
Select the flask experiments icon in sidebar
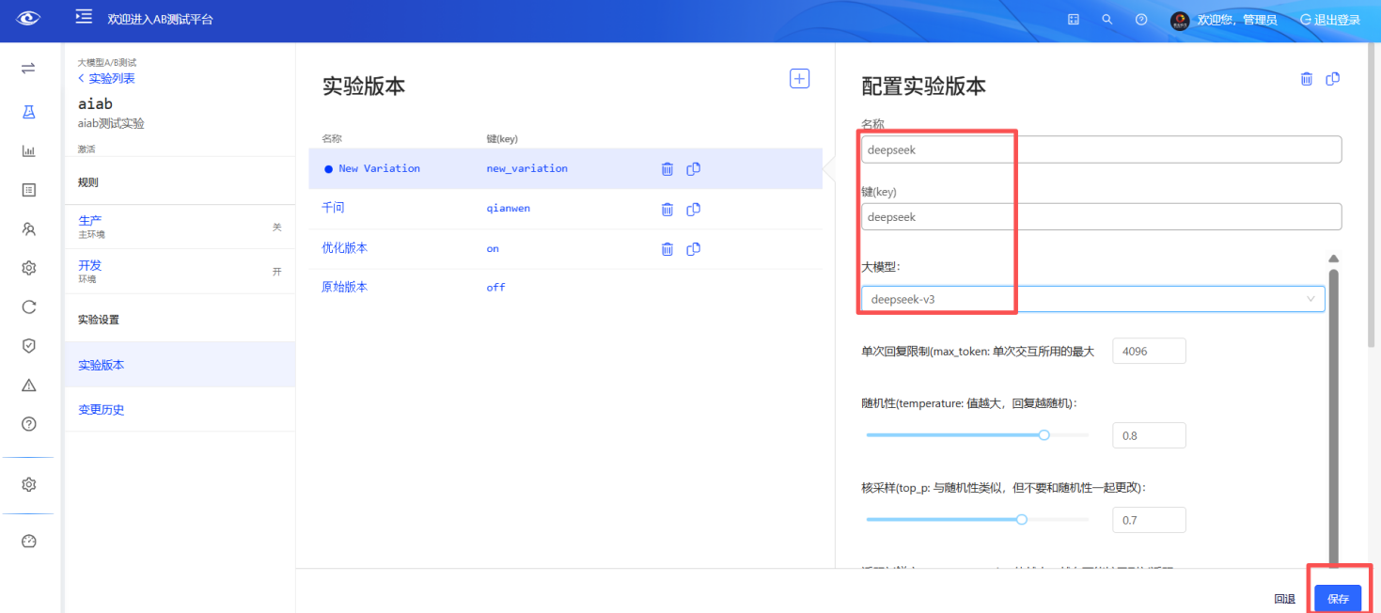click(x=28, y=110)
